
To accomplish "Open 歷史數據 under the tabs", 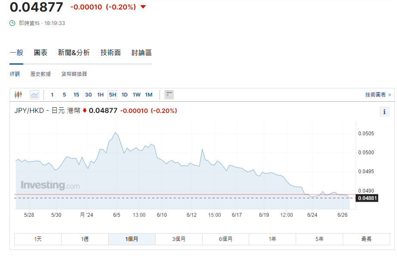I will pos(40,74).
